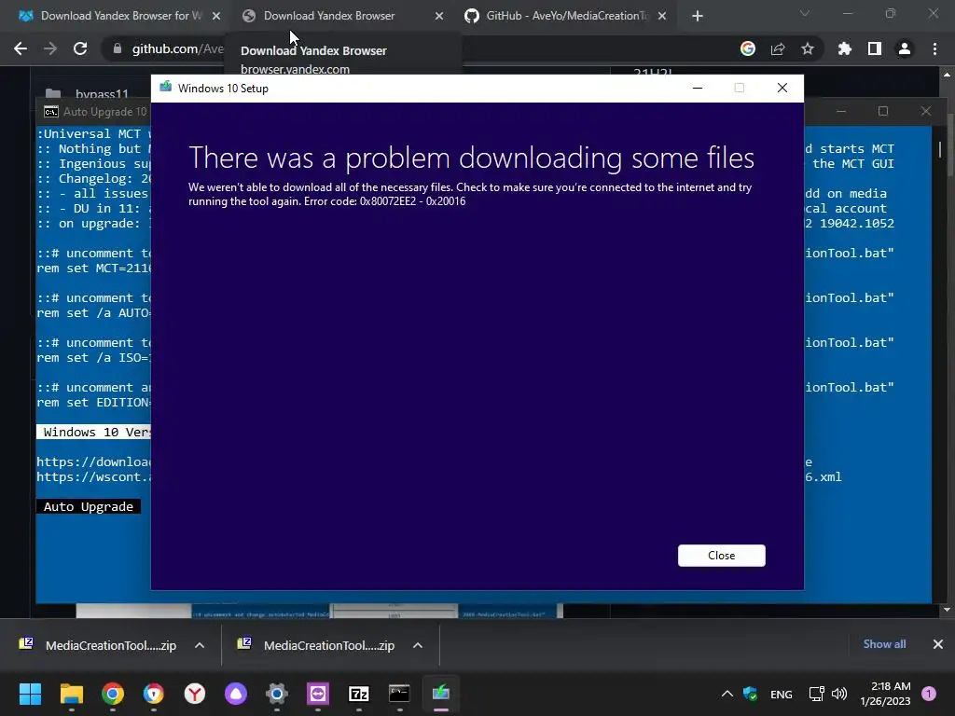Open the Chrome extensions puzzle icon
Viewport: 955px width, 716px height.
(845, 48)
